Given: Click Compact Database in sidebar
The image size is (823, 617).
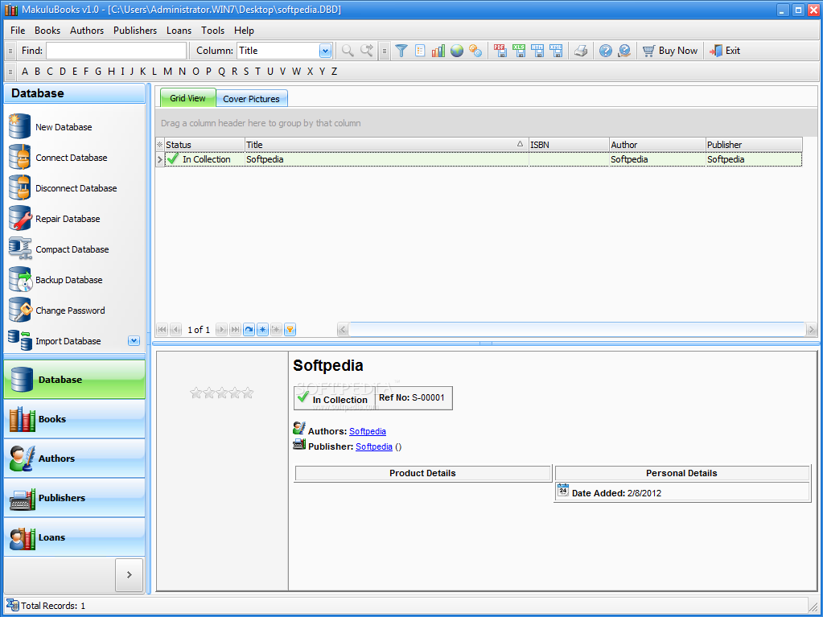Looking at the screenshot, I should 59,249.
